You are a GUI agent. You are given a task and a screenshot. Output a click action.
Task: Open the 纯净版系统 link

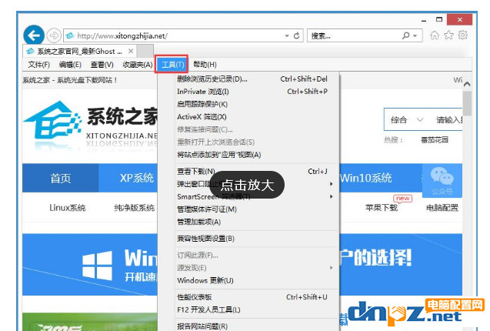tap(134, 208)
